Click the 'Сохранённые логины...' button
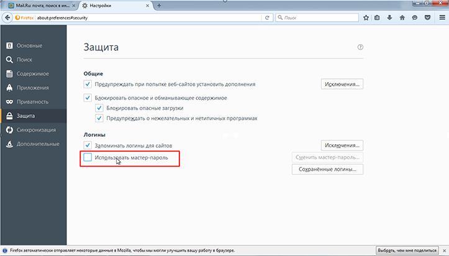 coord(327,170)
